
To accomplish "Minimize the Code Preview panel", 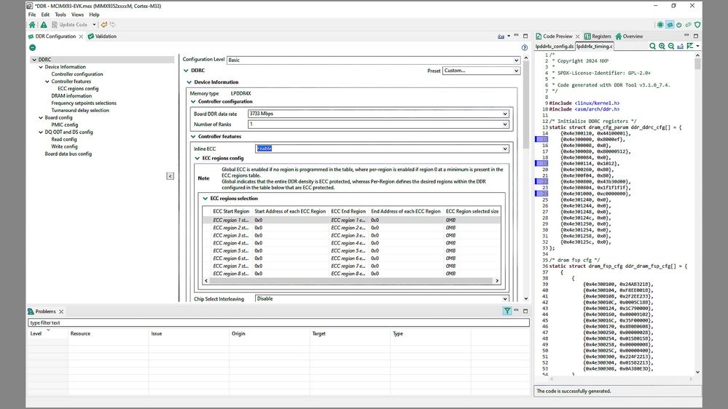I will 686,36.
